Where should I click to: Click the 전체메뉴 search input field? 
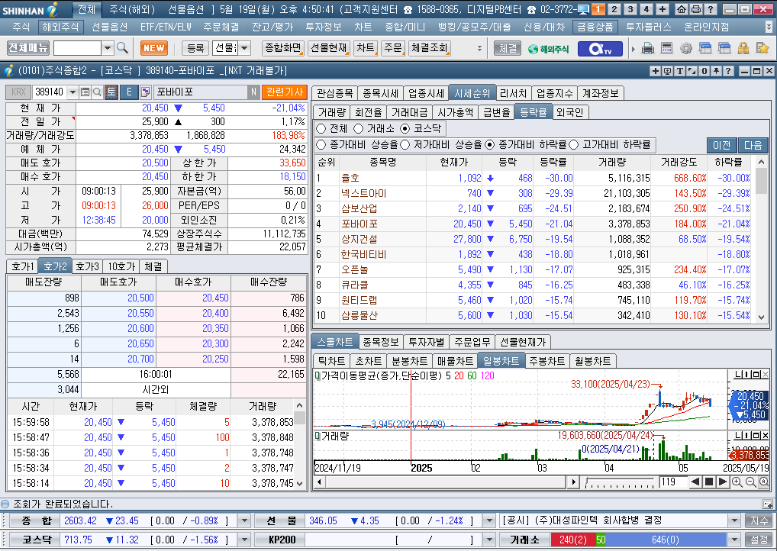click(x=77, y=48)
